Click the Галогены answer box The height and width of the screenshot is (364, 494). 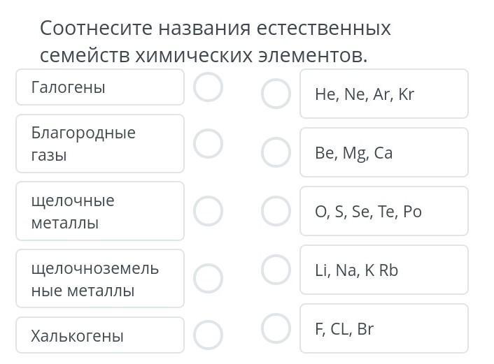click(100, 87)
